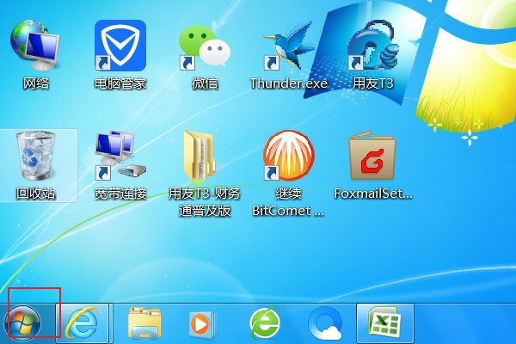The height and width of the screenshot is (344, 516).
Task: Select the BitComet orange globe icon
Action: click(x=289, y=157)
